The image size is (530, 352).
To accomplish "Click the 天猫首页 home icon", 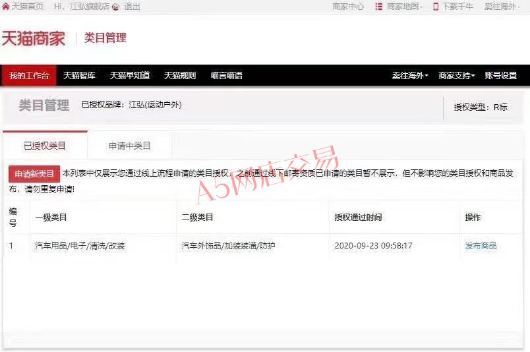I will (5, 6).
